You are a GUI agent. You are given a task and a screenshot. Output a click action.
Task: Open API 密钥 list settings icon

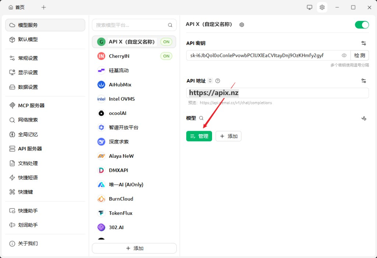[363, 43]
